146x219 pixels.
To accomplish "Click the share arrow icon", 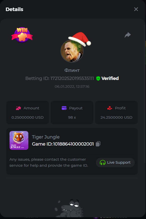I will pos(128,35).
